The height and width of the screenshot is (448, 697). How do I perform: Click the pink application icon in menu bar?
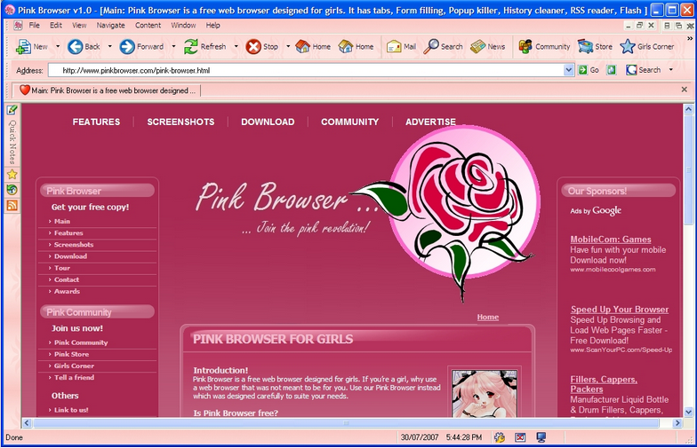tap(18, 26)
